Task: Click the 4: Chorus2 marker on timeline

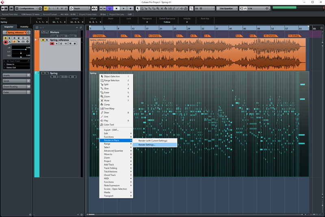Action: pos(154,36)
